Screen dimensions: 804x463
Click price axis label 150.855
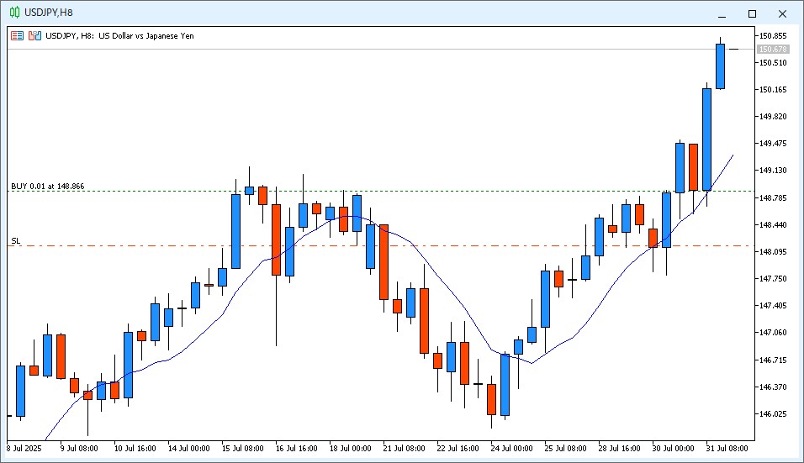pos(773,36)
